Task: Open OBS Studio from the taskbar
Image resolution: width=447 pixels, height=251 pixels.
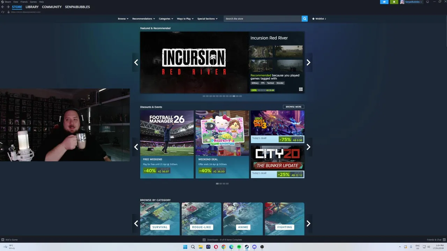Action: (262, 247)
